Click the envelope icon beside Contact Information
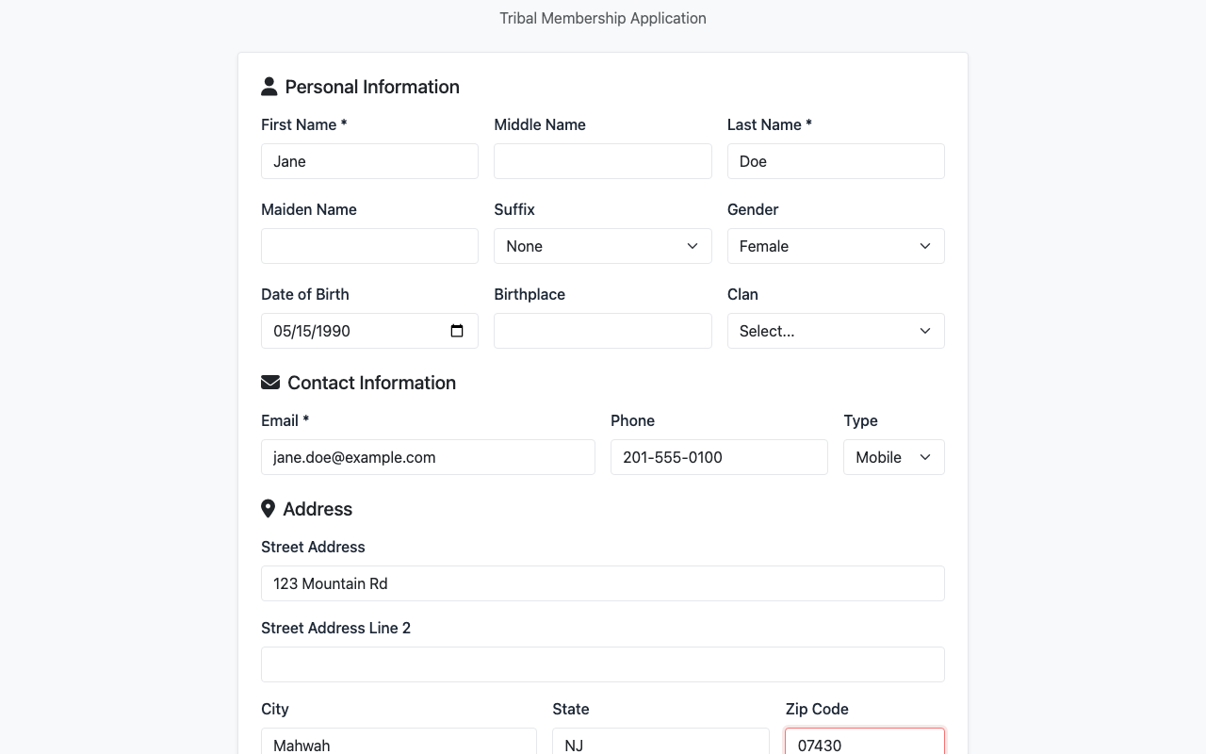The width and height of the screenshot is (1206, 754). coord(270,382)
